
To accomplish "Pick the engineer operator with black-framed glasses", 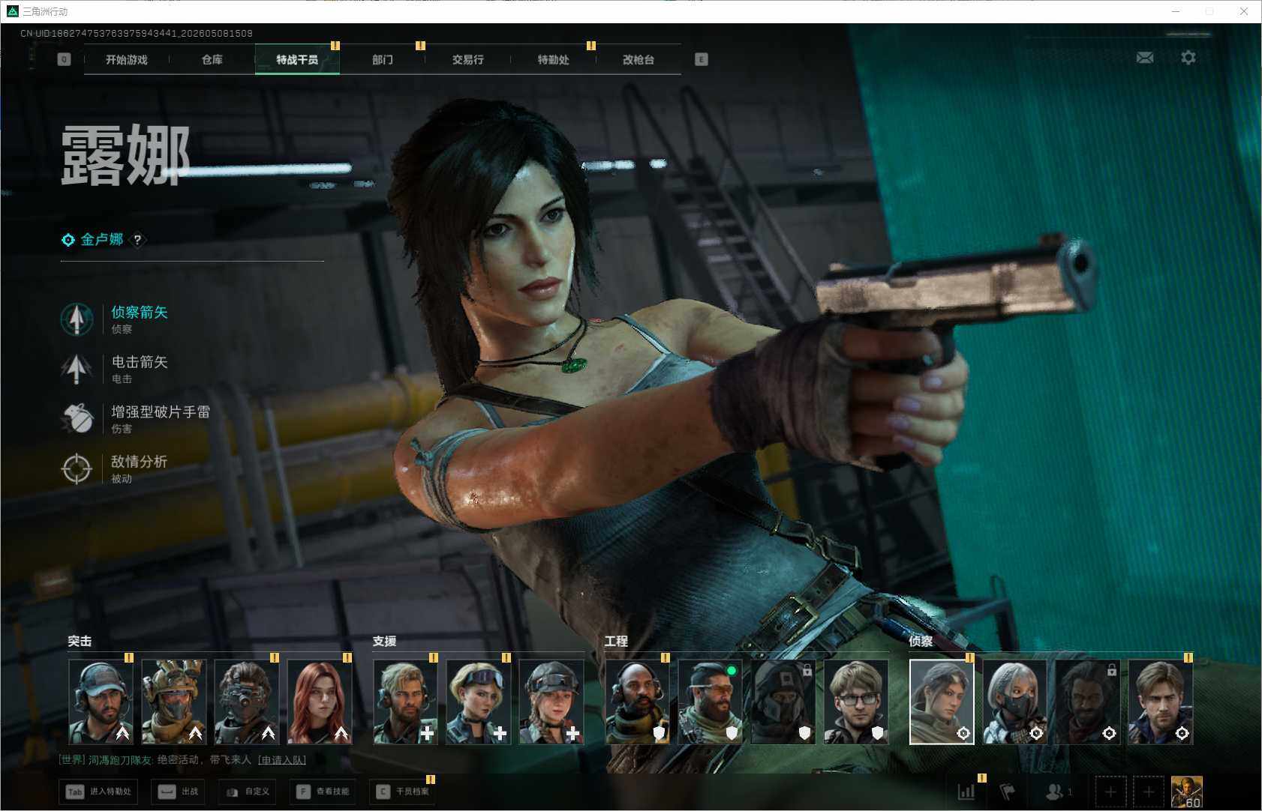I will 856,702.
